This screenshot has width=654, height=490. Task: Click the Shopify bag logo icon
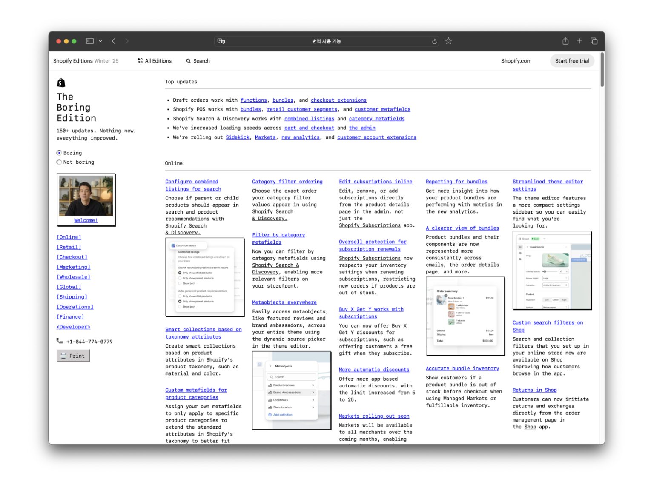61,83
